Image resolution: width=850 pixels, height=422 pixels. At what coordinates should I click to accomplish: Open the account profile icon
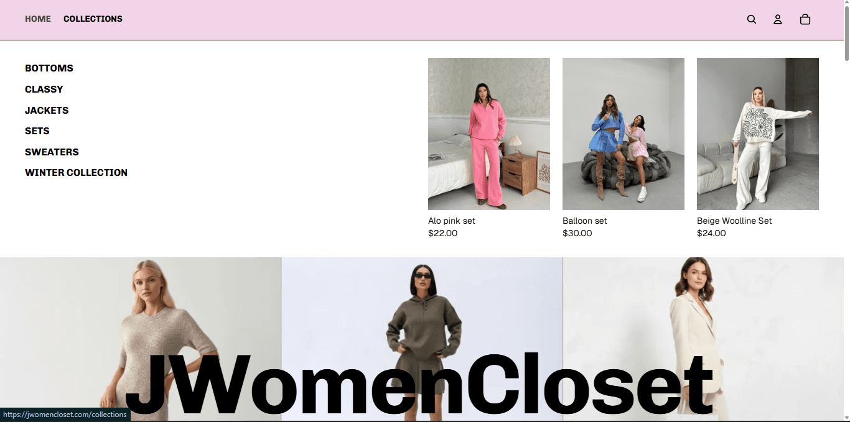coord(778,19)
